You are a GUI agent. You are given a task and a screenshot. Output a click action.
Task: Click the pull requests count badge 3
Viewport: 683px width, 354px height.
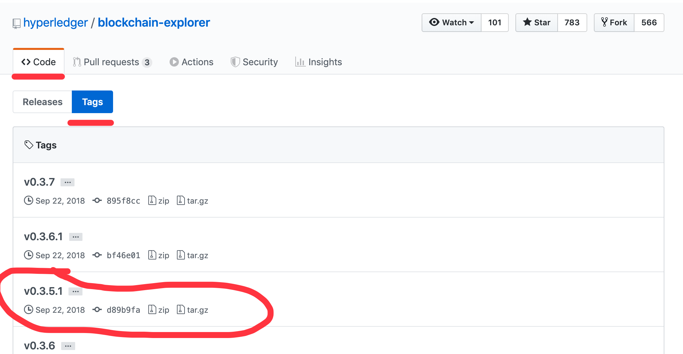pos(147,62)
